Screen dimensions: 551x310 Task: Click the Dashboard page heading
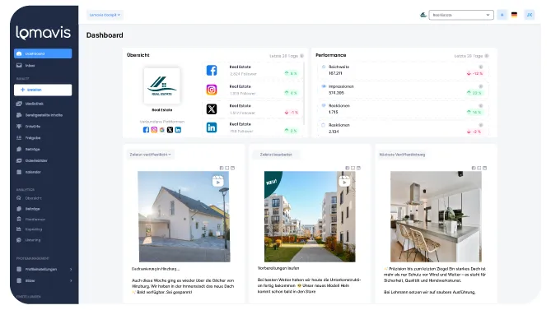pos(105,35)
